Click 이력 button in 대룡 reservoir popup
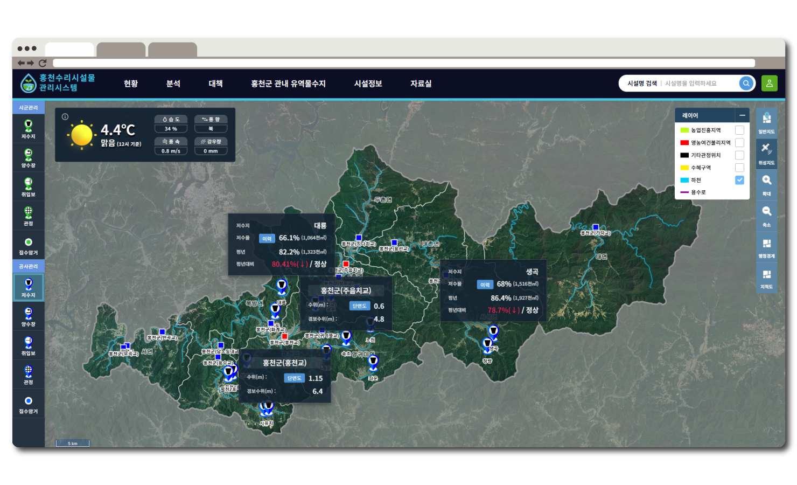797x485 pixels. [267, 238]
